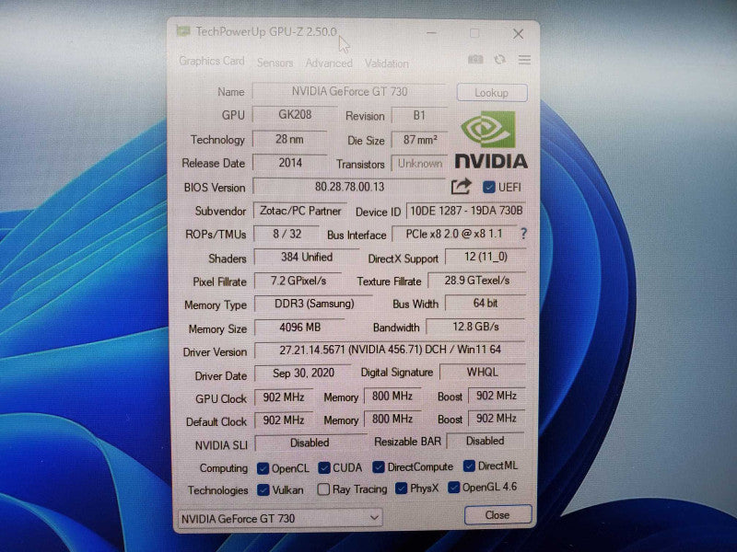Click the Release Date field 2014
Screen dimensions: 737x552
(x=290, y=163)
